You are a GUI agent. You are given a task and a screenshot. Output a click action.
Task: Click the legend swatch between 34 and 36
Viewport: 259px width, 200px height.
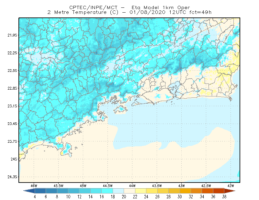pyautogui.click(x=208, y=191)
